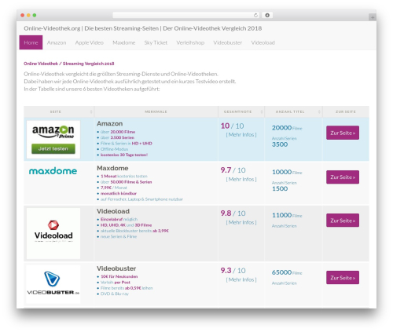
Task: Click 'aktuelle Blockbuster bereits ab 3,99€' link
Action: tap(134, 231)
